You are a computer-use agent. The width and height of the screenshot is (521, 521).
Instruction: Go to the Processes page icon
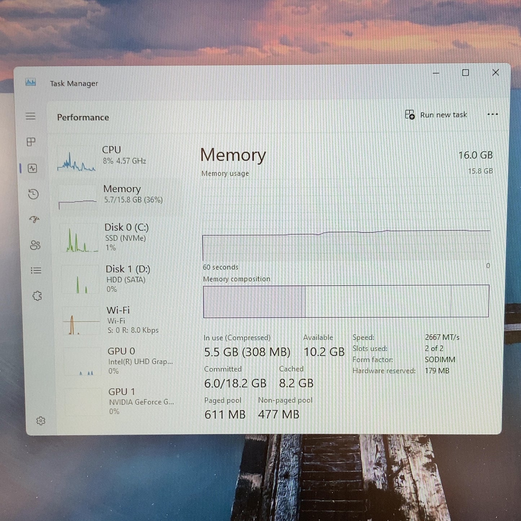pyautogui.click(x=31, y=142)
